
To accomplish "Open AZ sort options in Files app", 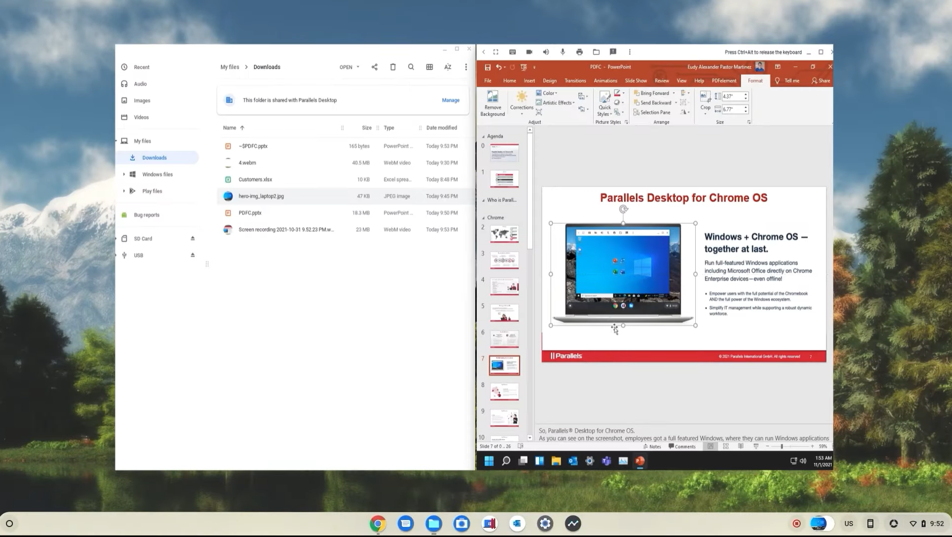I will [447, 67].
